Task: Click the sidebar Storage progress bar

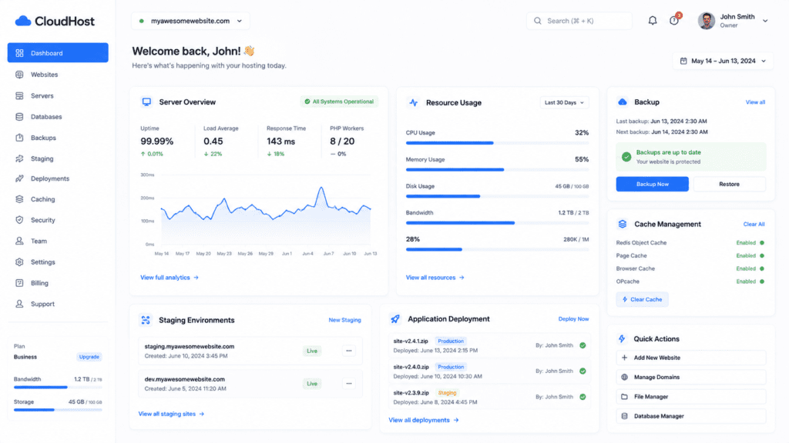Action: pos(58,410)
